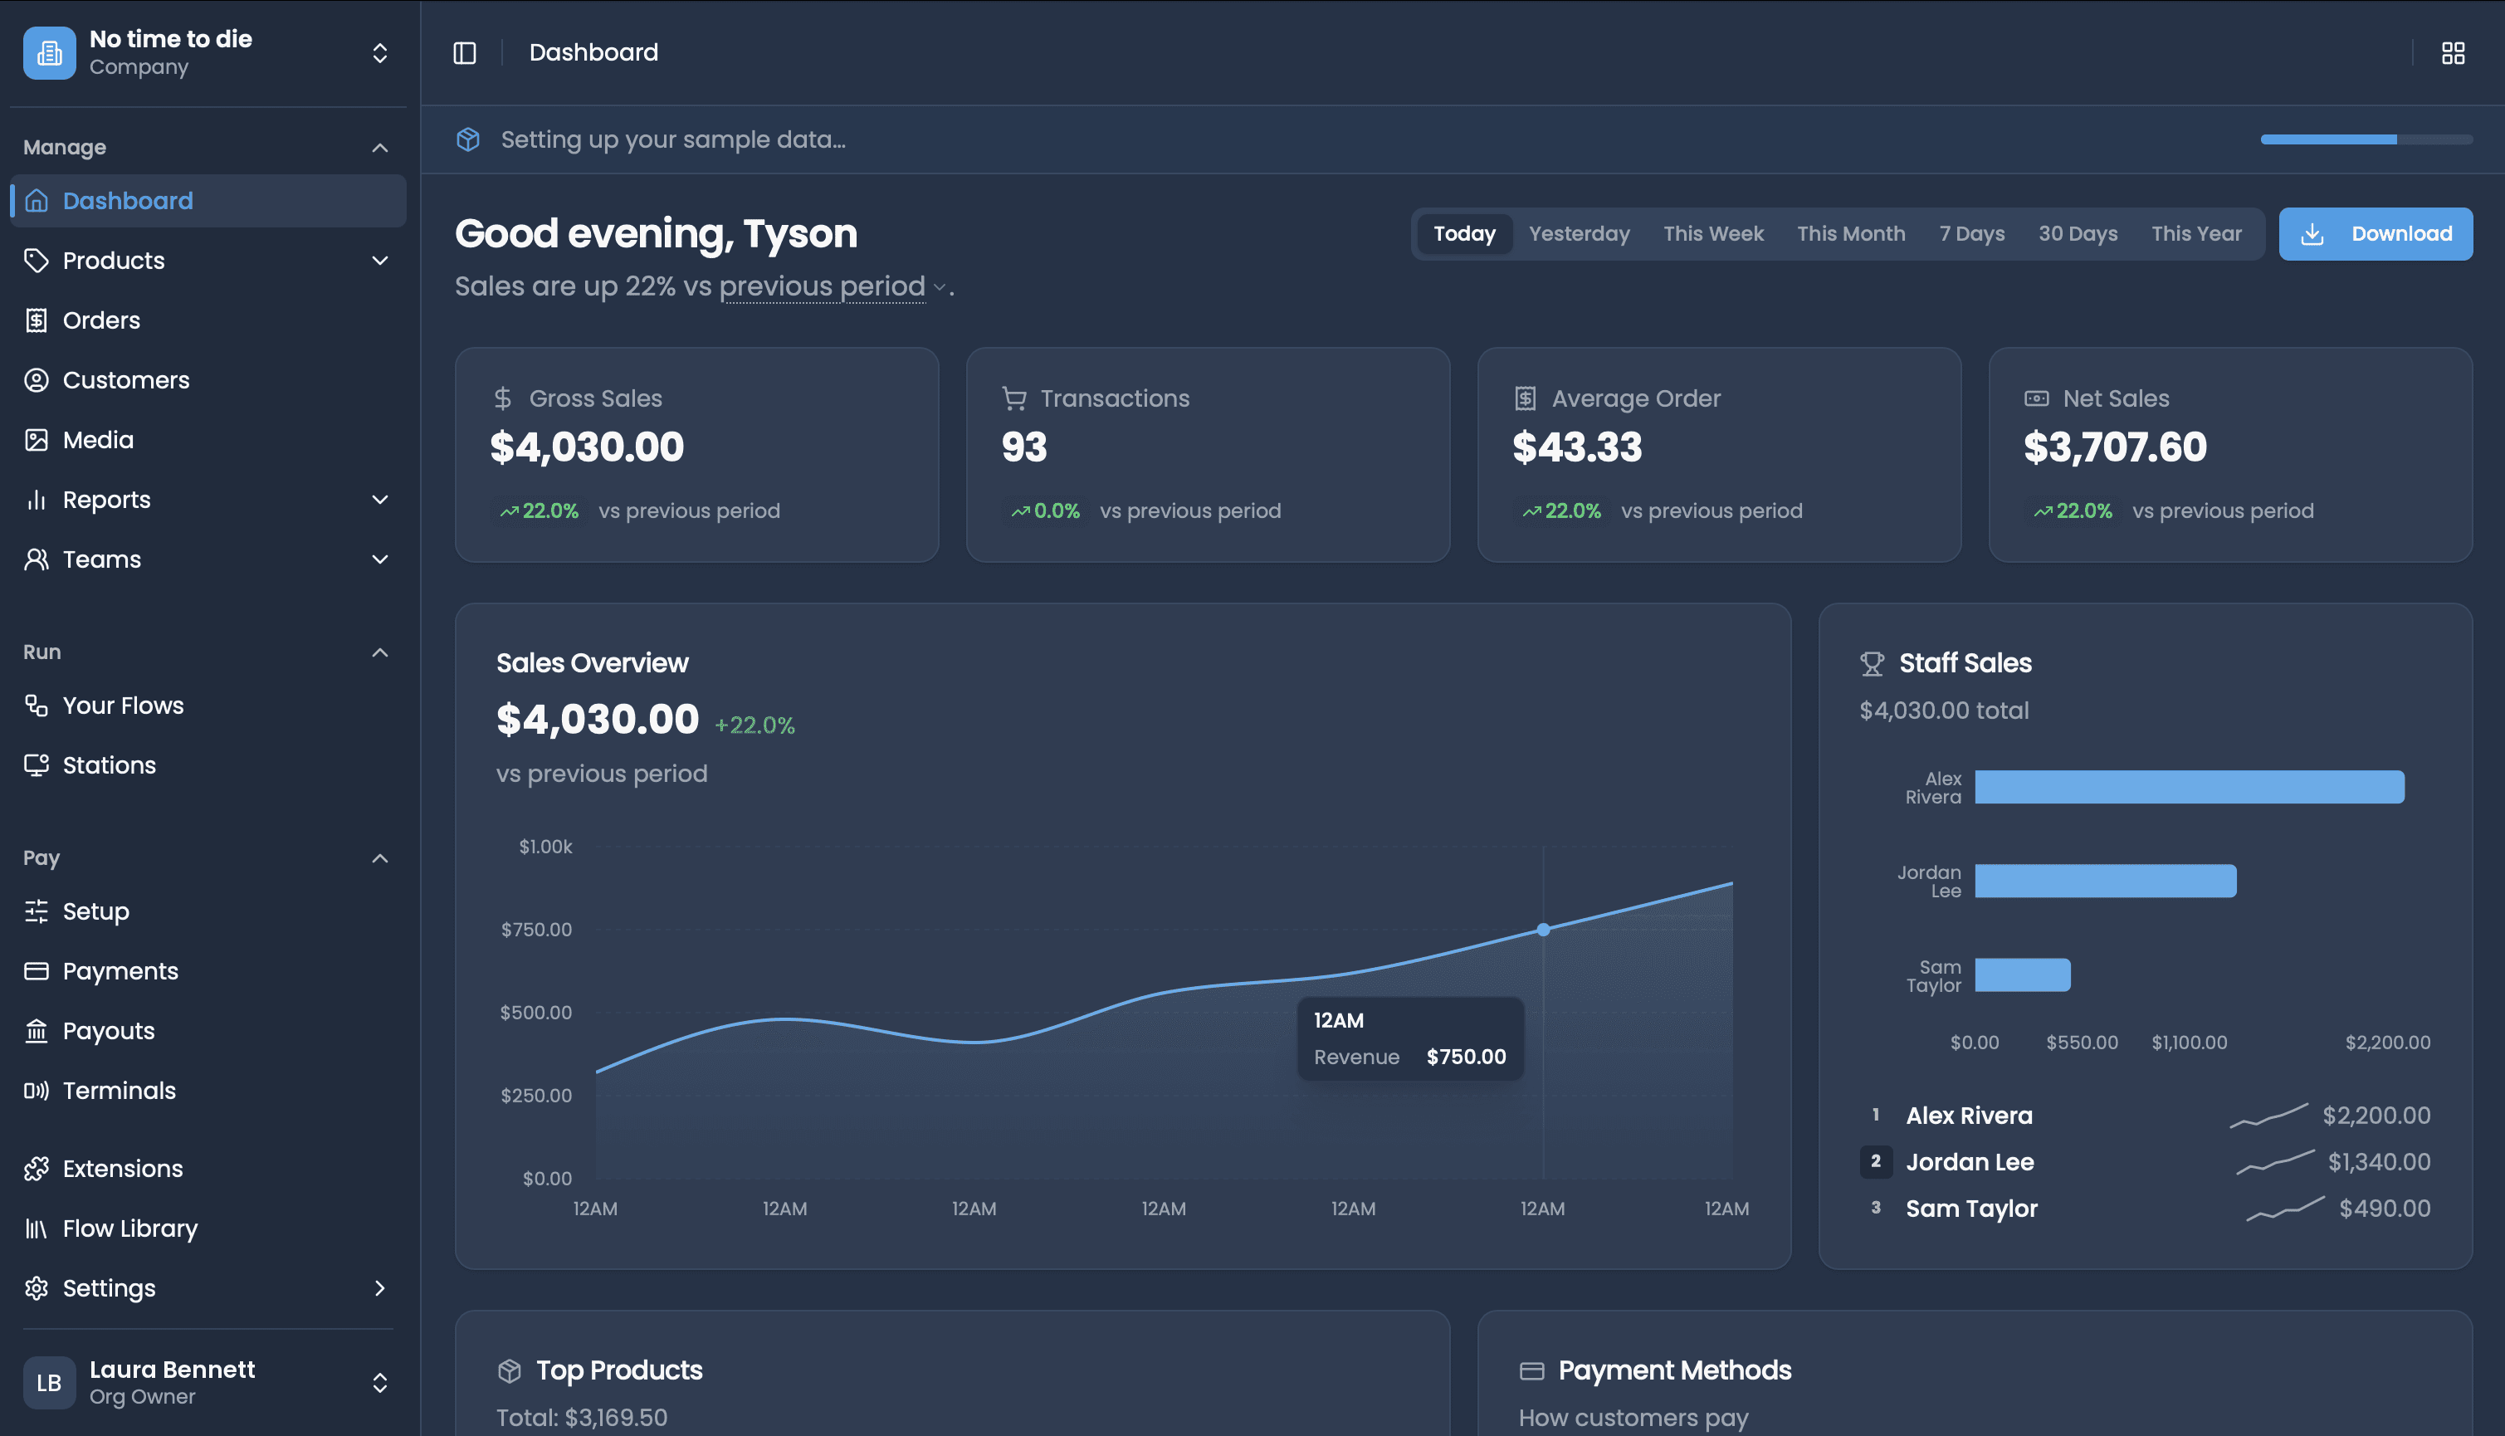Select the This Month time range
Viewport: 2505px width, 1436px height.
pos(1851,234)
